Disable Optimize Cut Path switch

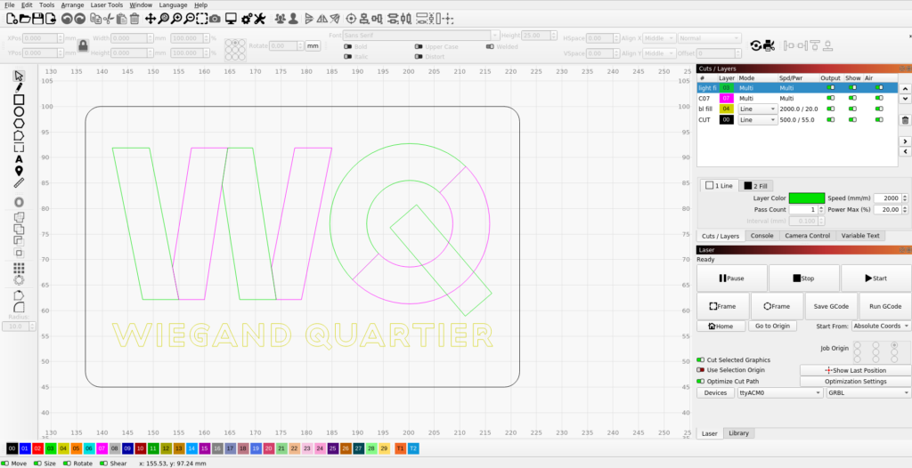[700, 381]
